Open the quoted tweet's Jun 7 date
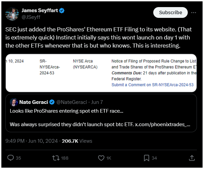This screenshot has width=204, height=169. tap(97, 102)
